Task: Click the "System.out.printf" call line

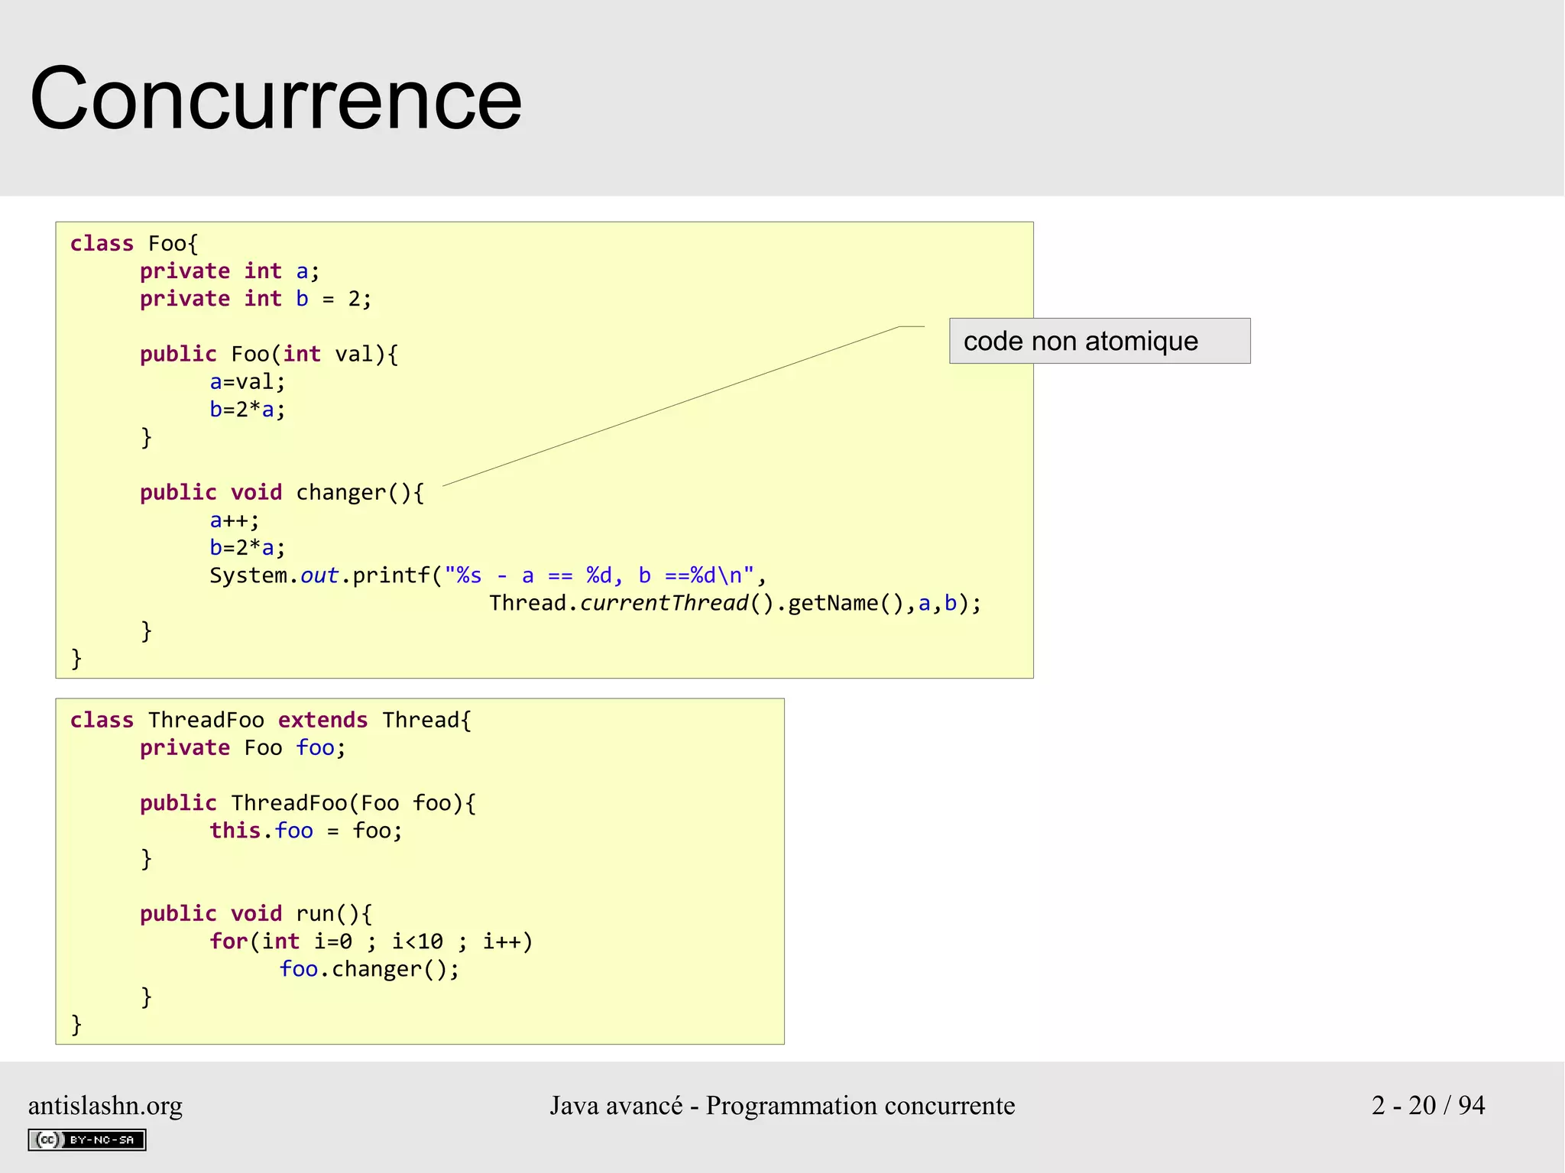Action: pos(488,575)
